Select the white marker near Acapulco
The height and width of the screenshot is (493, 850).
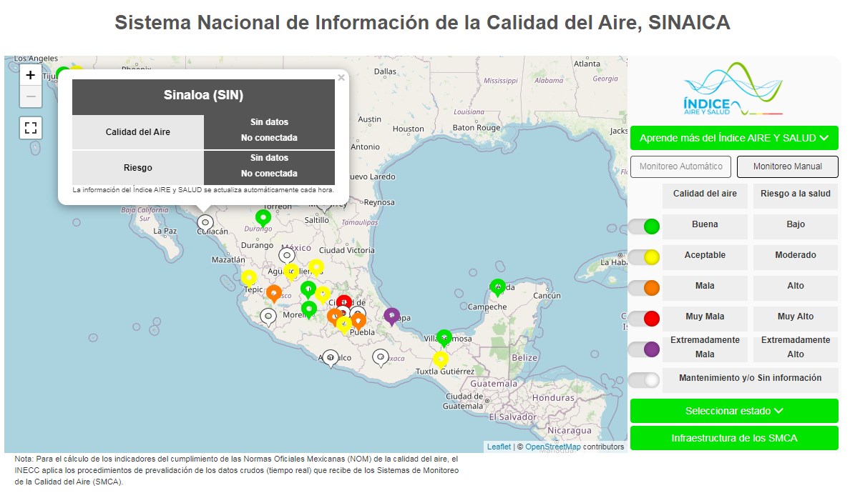pyautogui.click(x=330, y=357)
